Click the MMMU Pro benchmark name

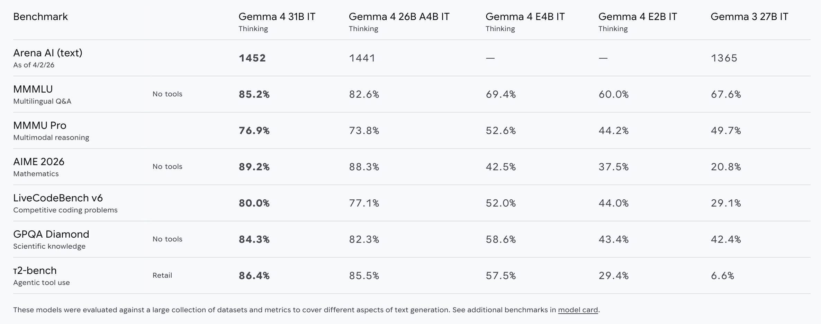[40, 125]
